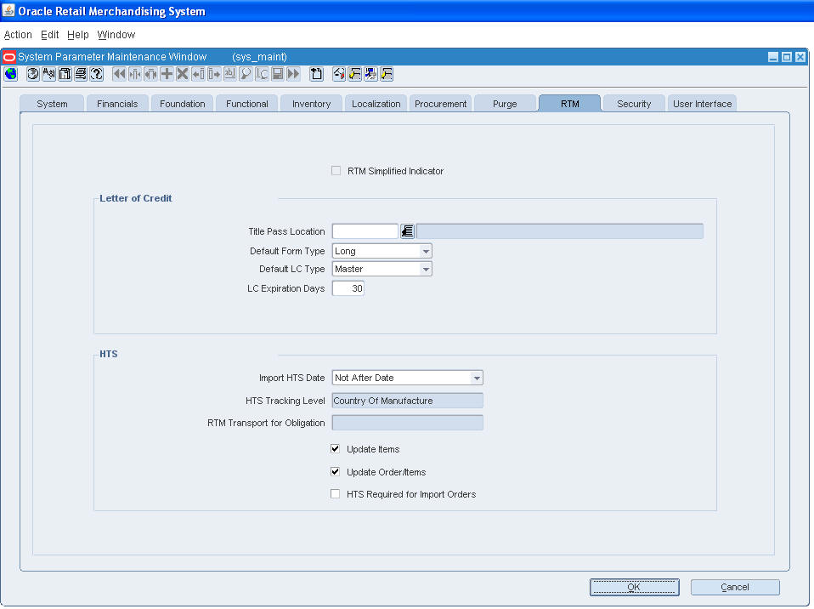
Task: Click the round clock-style toolbar icon
Action: pos(32,74)
